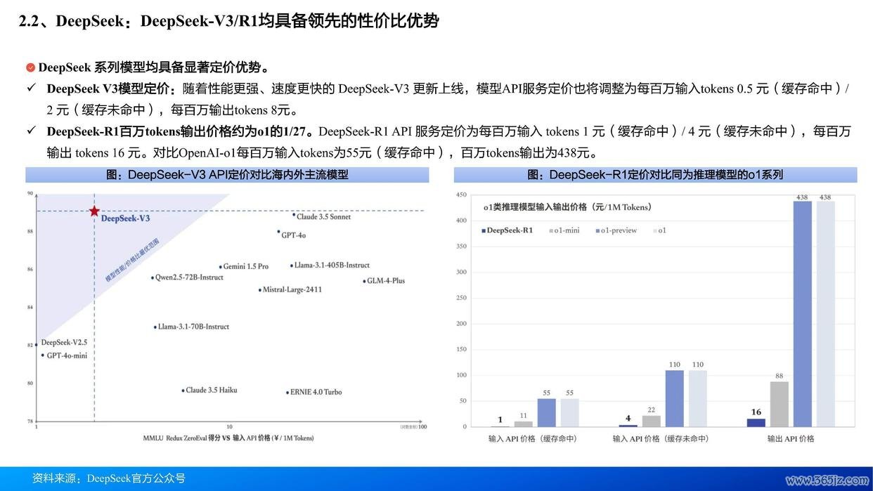This screenshot has width=873, height=491.
Task: Click the DeepSeek-V2.5 data label
Action: [x=64, y=343]
